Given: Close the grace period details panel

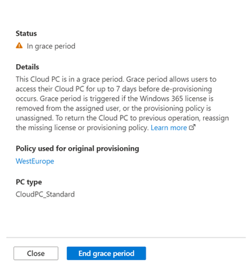Looking at the screenshot, I should pos(36,253).
